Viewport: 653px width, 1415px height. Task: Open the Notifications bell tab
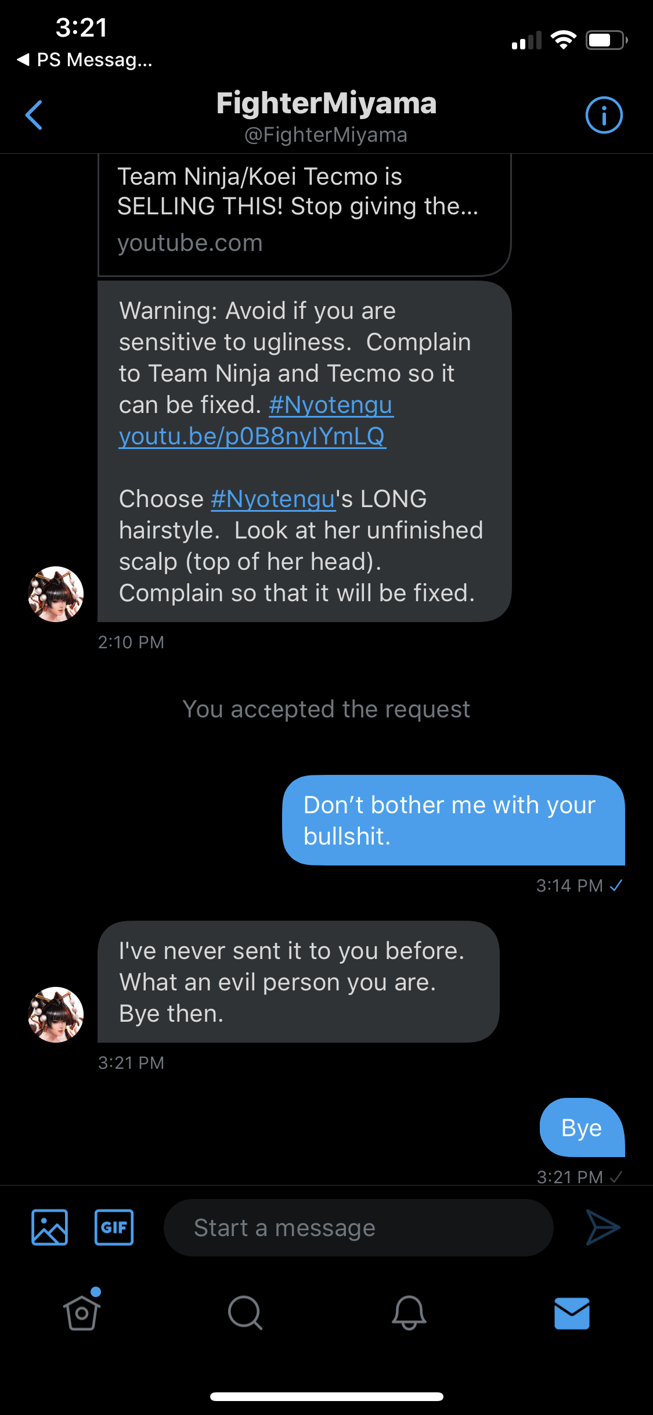tap(409, 1312)
